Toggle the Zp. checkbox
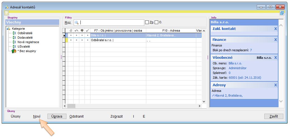The image size is (290, 140). coord(147,22)
